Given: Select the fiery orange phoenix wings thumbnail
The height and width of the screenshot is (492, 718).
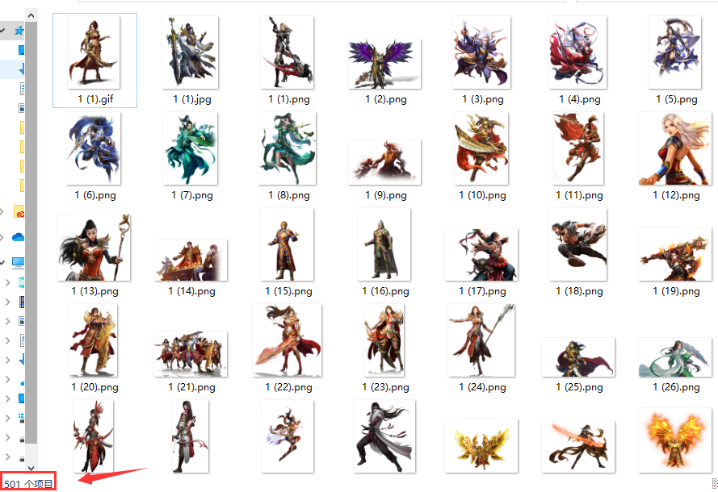Looking at the screenshot, I should tap(675, 440).
